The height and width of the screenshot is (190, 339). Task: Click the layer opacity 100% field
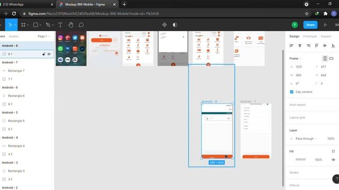[x=331, y=139]
